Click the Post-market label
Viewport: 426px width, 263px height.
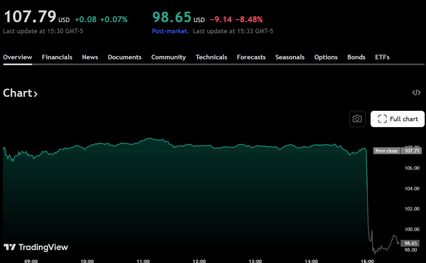pyautogui.click(x=170, y=31)
